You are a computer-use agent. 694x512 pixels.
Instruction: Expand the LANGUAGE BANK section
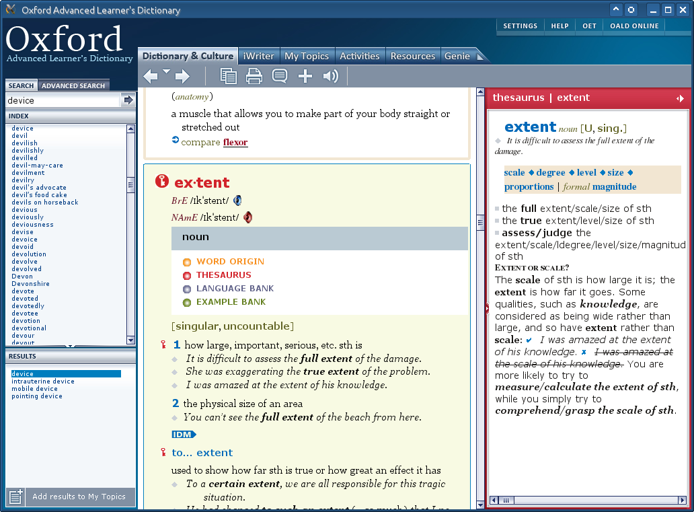(235, 289)
